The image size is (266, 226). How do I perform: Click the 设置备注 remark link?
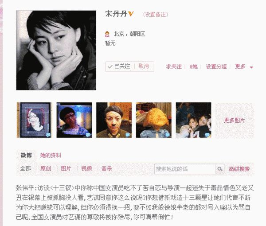coord(156,15)
